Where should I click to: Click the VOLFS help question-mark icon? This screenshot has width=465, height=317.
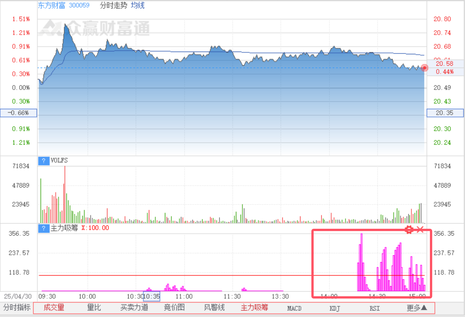44,161
